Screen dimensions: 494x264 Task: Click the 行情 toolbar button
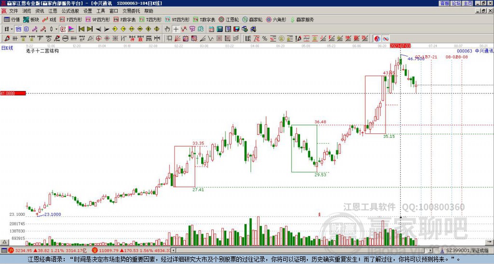pos(12,19)
